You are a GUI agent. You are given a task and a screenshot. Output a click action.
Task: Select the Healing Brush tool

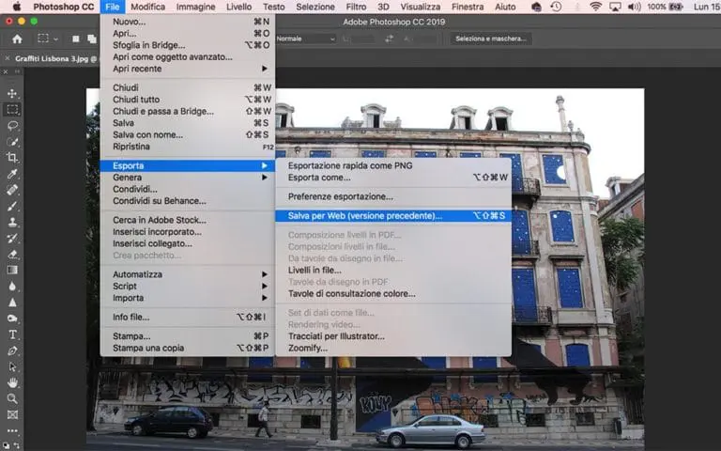pos(12,190)
